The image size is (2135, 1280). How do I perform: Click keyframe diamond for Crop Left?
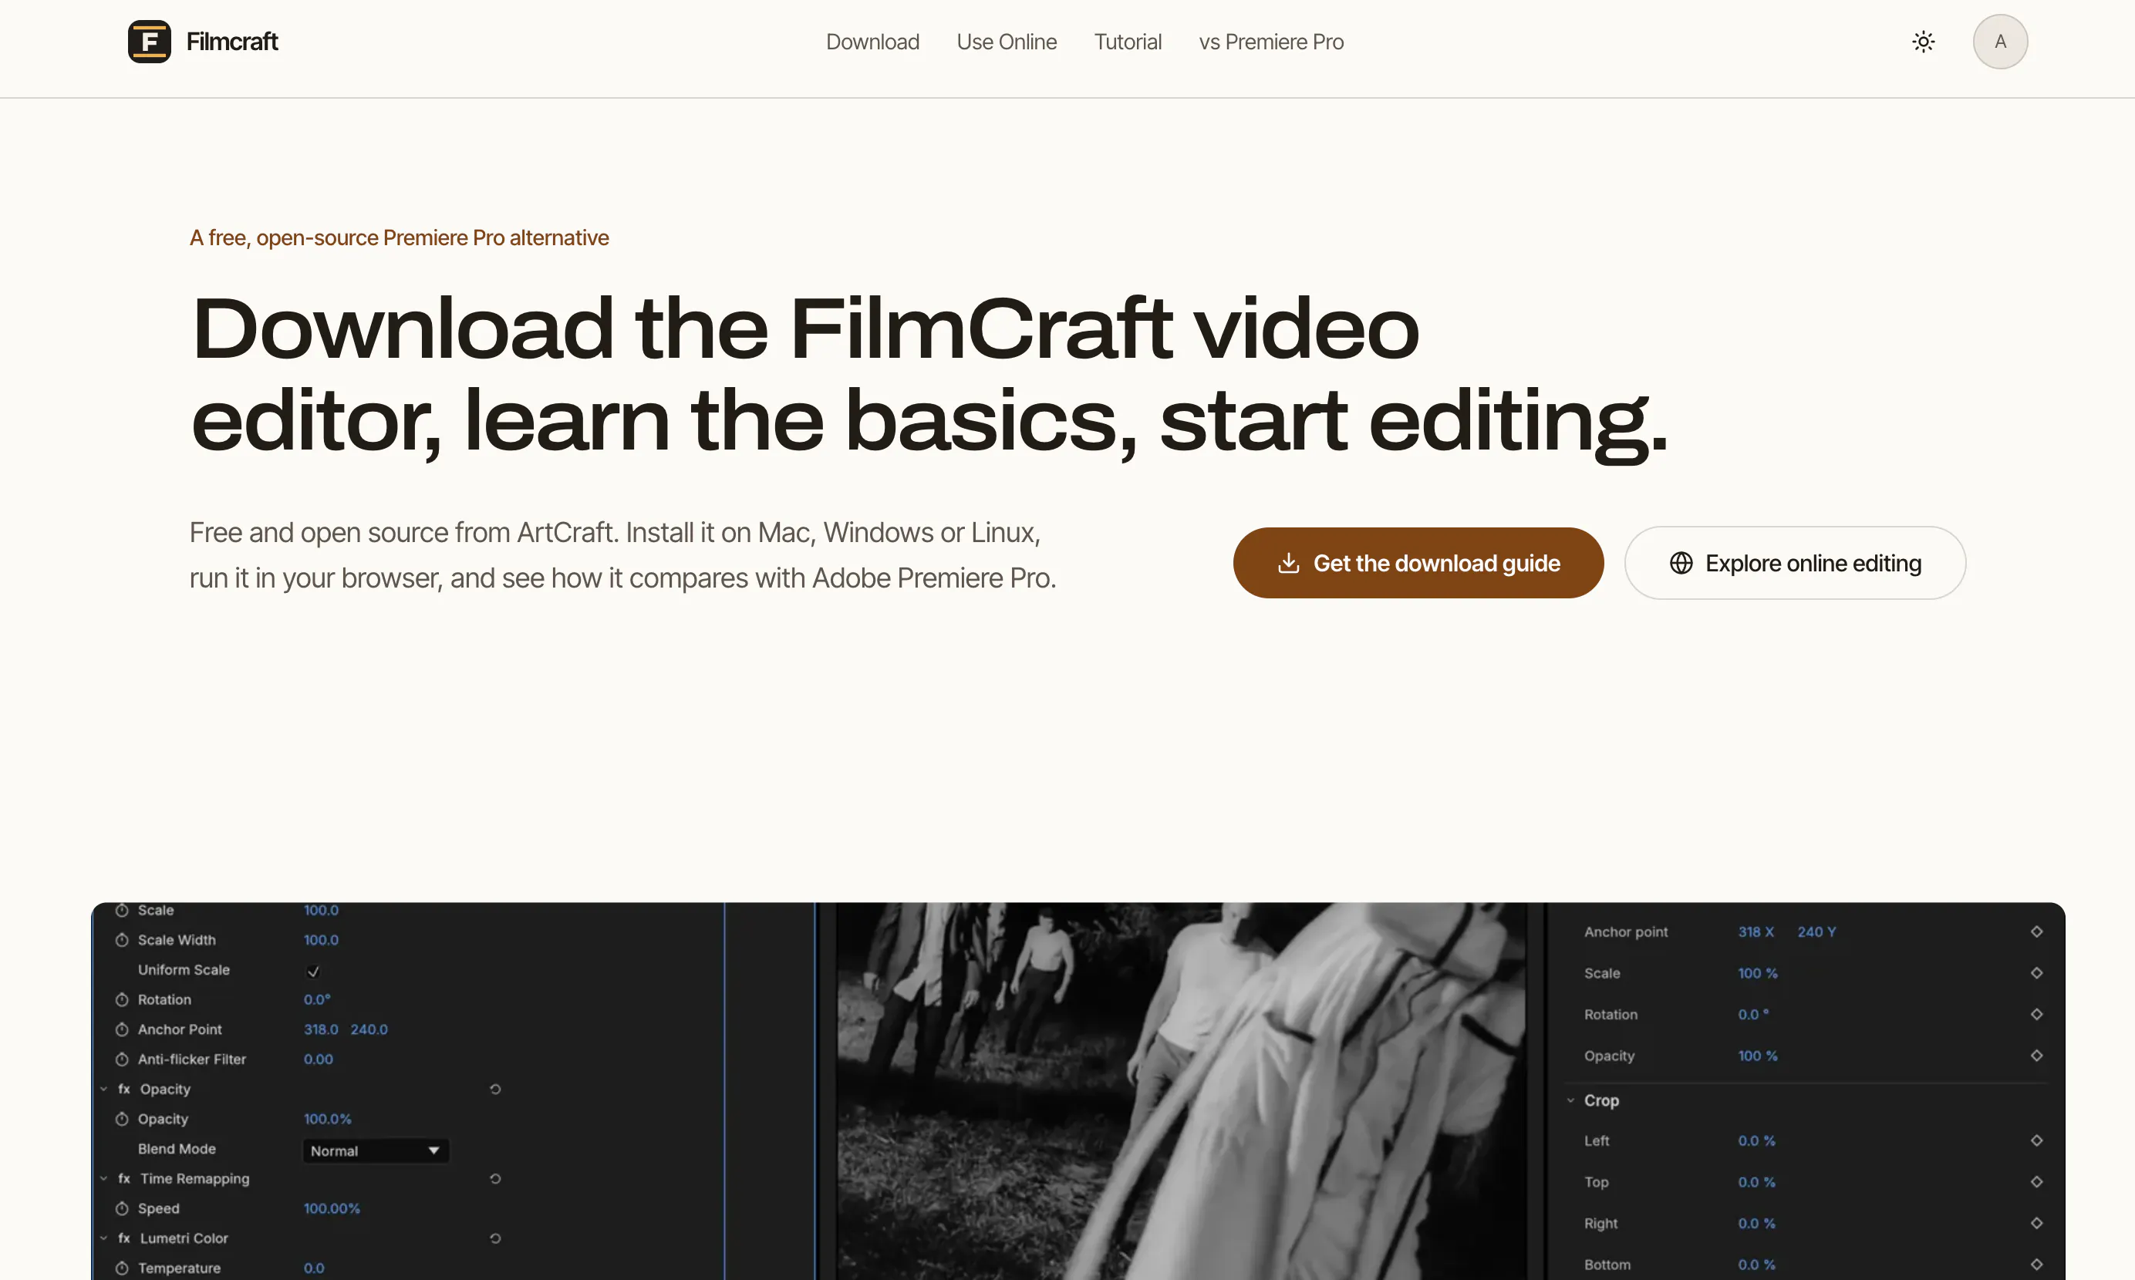click(2036, 1140)
